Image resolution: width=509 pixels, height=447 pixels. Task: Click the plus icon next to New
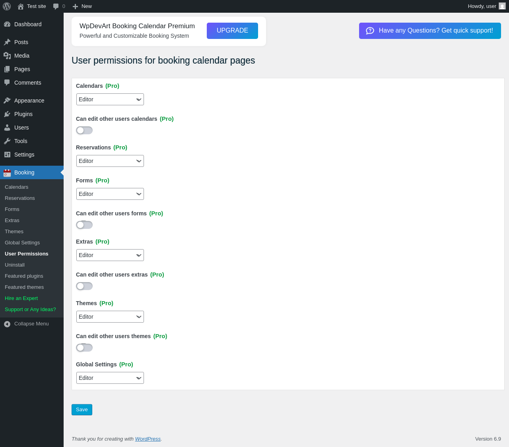point(75,6)
